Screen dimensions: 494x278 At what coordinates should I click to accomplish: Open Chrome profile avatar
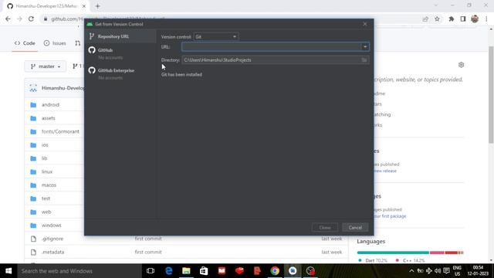click(x=475, y=19)
